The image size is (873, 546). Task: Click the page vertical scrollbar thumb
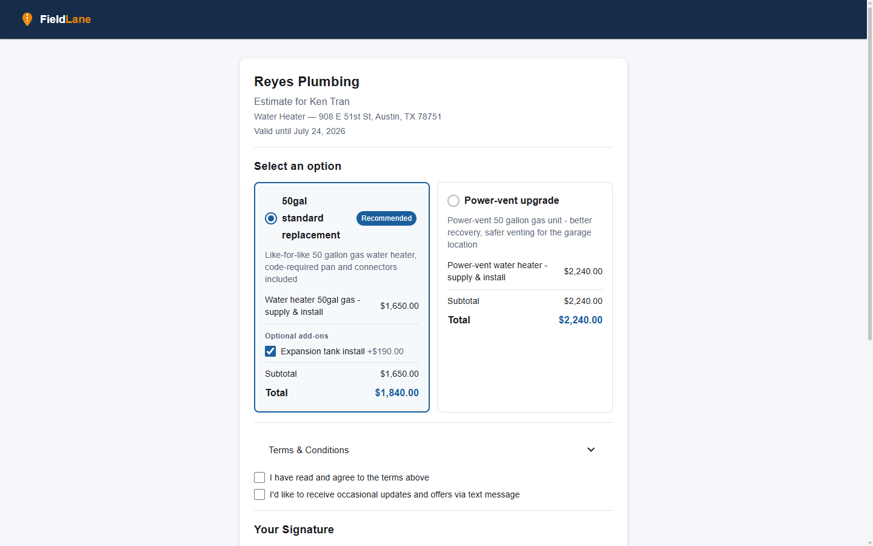click(870, 173)
